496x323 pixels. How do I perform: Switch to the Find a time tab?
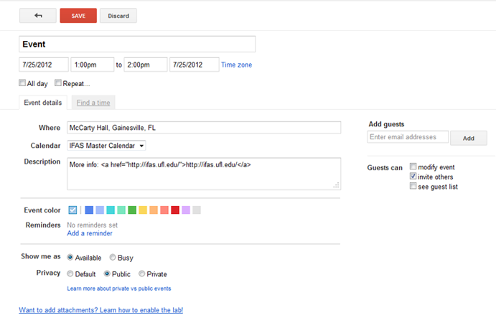coord(93,103)
